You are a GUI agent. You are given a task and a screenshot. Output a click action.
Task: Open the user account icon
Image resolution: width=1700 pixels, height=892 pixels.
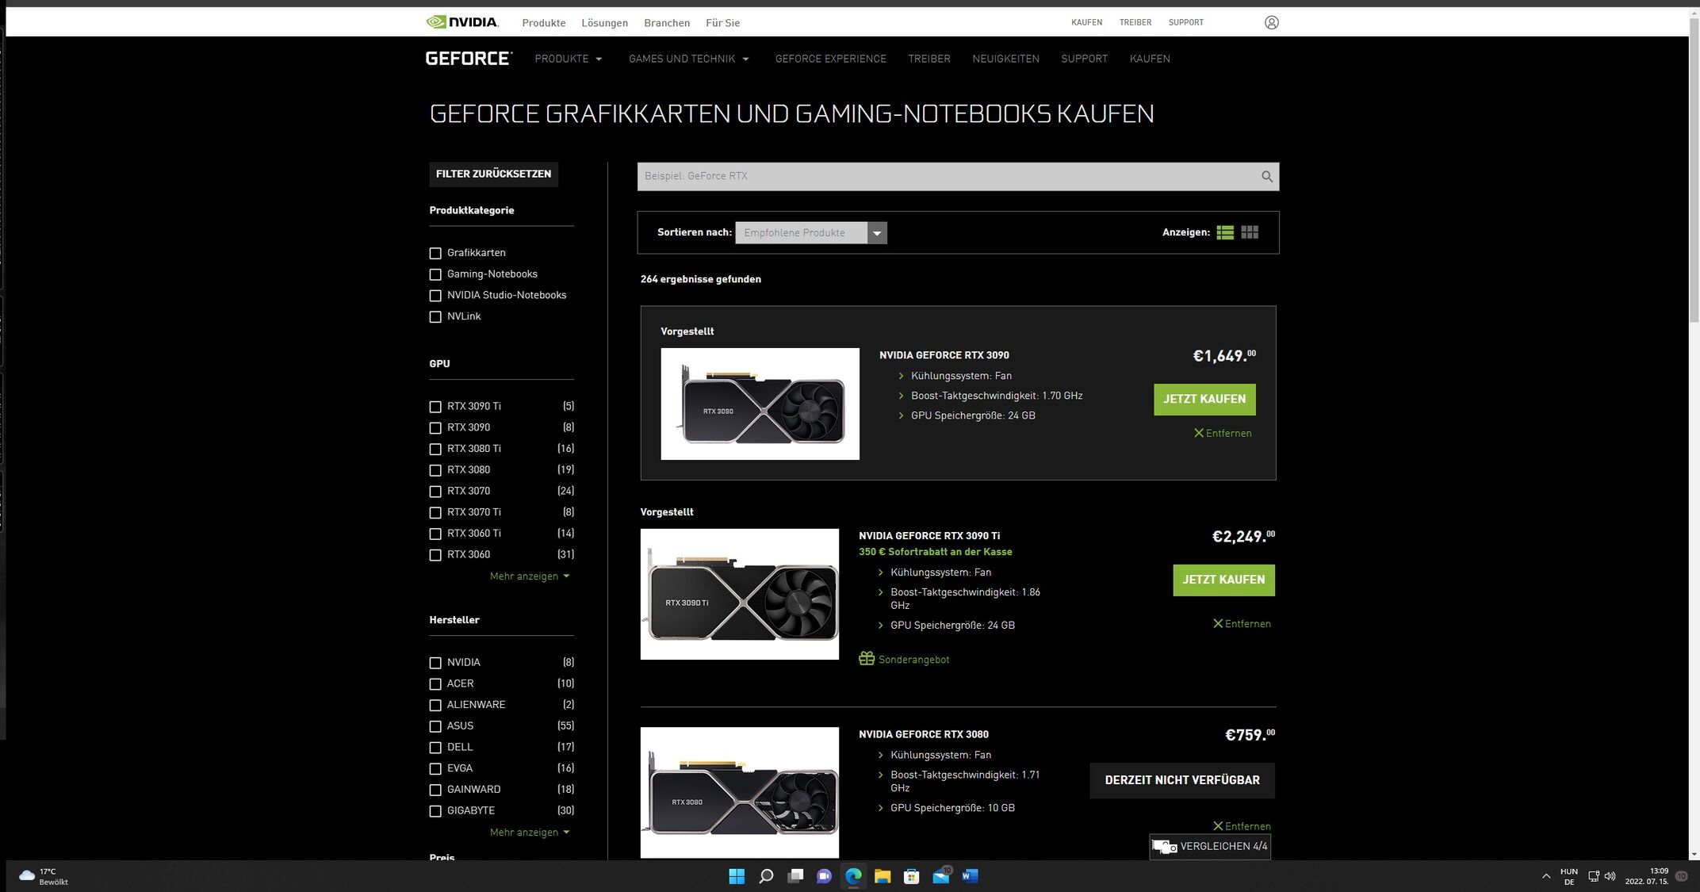(x=1271, y=22)
